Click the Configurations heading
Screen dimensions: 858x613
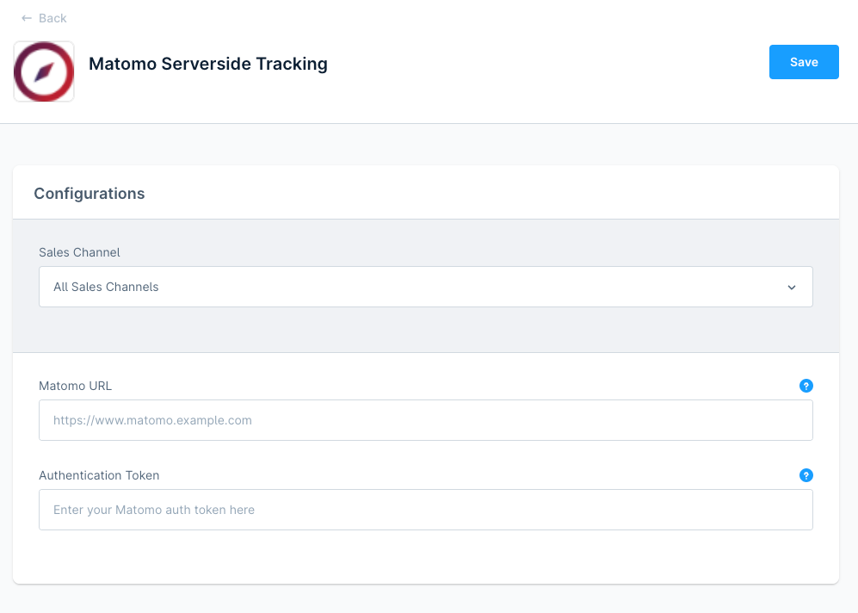tap(90, 194)
